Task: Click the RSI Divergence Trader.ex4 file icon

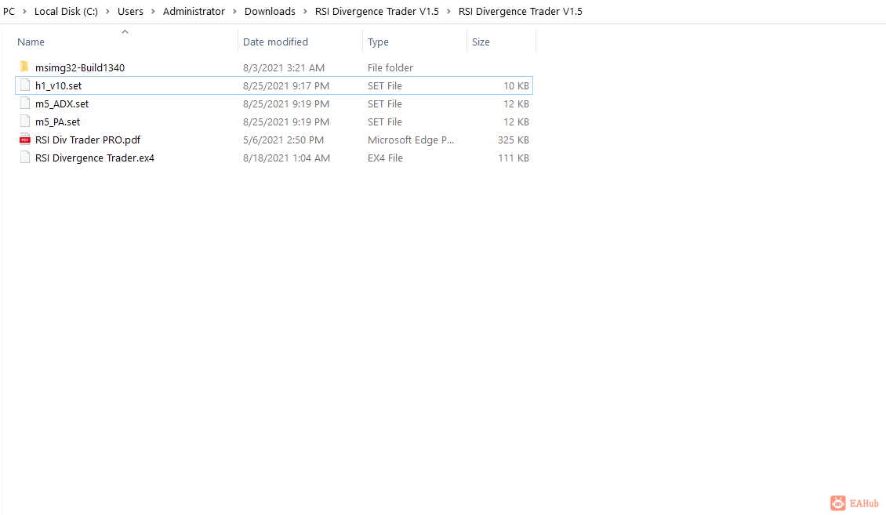Action: pyautogui.click(x=24, y=158)
